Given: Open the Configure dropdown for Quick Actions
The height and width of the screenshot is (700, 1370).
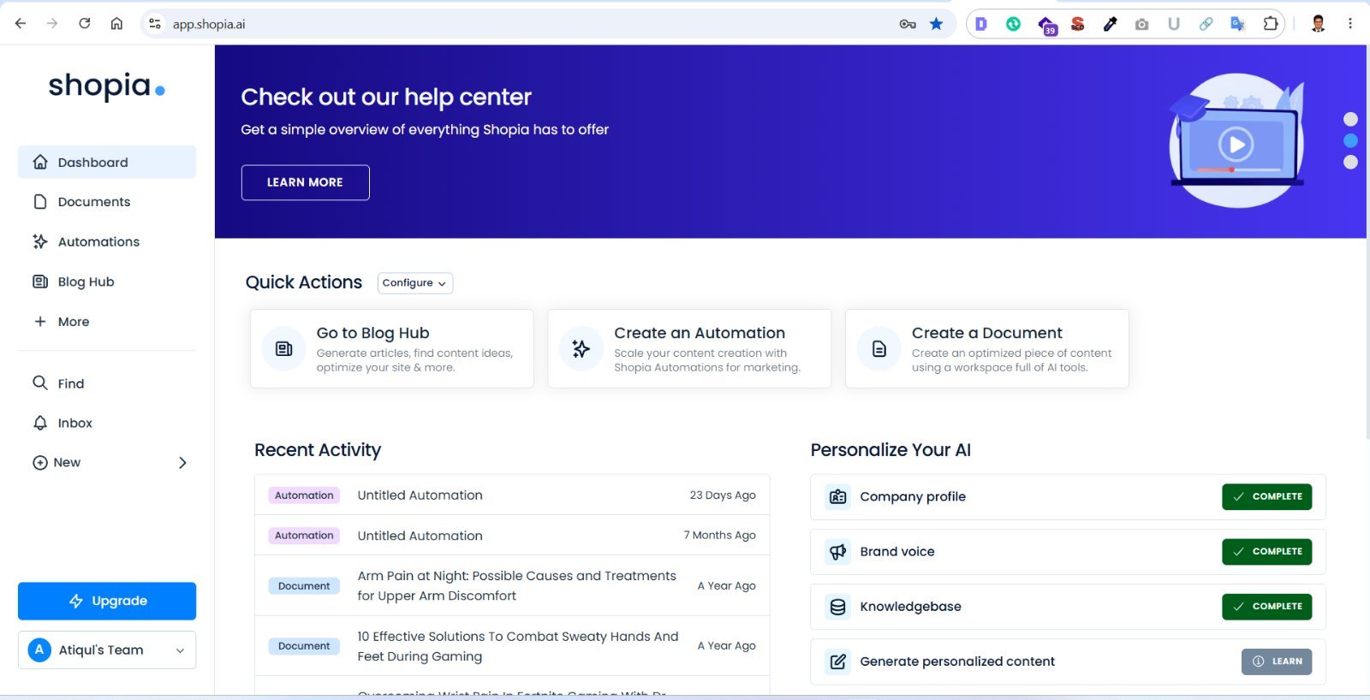Looking at the screenshot, I should (415, 283).
